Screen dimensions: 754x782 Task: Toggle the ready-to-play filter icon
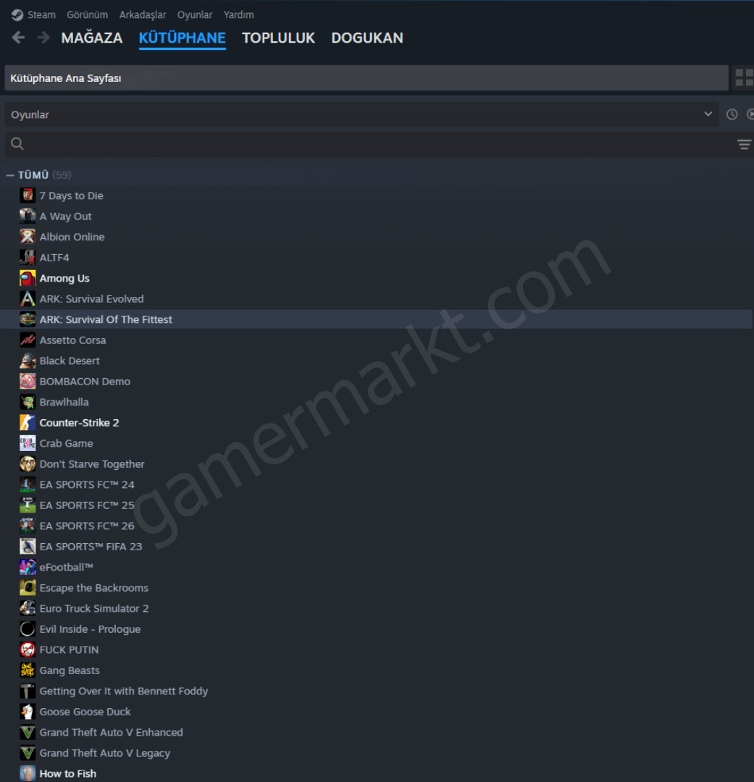[750, 114]
